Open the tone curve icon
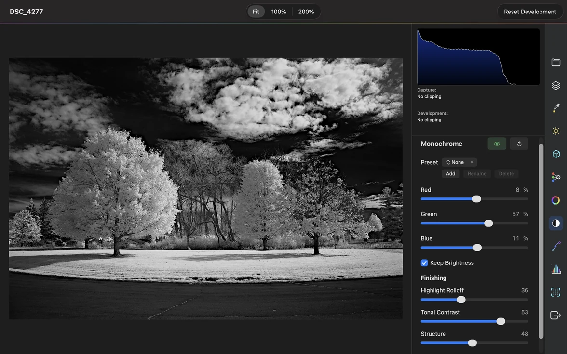The image size is (567, 354). point(556,247)
